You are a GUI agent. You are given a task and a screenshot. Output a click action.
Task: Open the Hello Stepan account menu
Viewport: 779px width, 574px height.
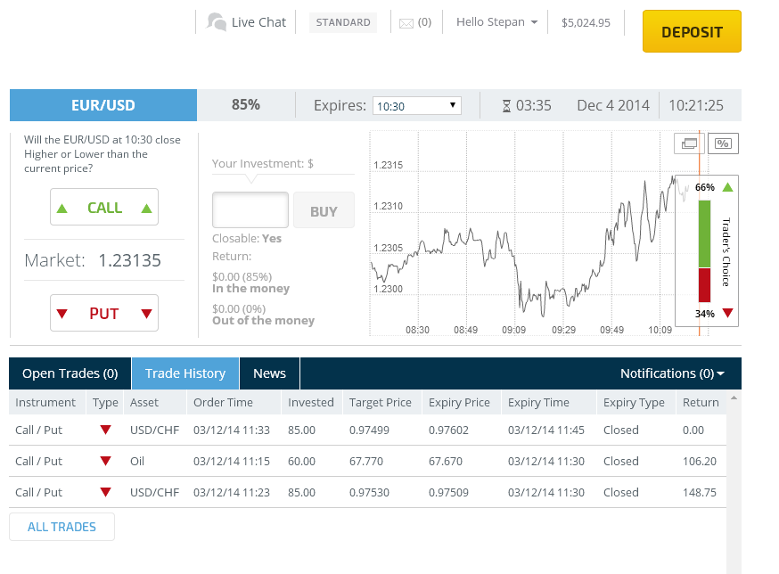(x=496, y=22)
